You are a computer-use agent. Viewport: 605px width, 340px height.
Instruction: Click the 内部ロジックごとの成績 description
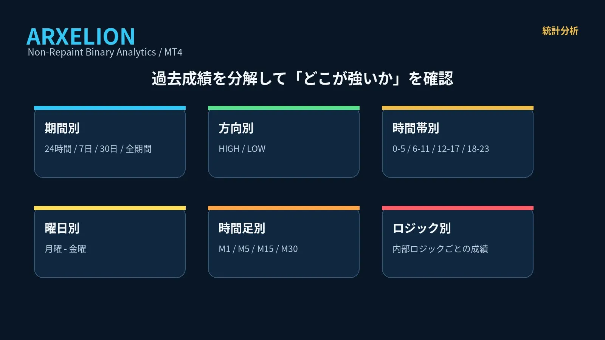click(440, 249)
